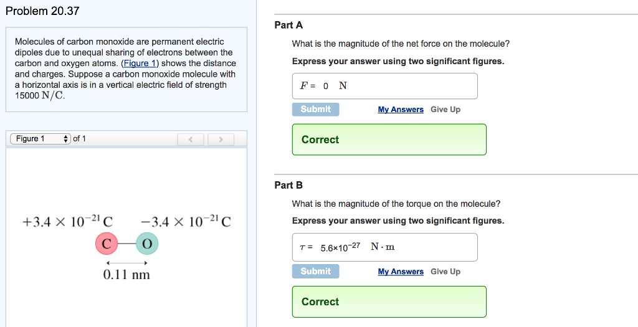Click the Part A header label
This screenshot has height=327, width=638.
[288, 25]
